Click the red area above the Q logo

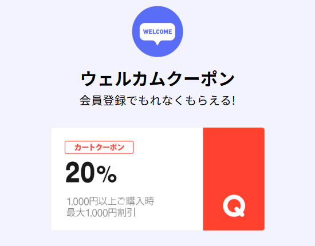click(234, 161)
